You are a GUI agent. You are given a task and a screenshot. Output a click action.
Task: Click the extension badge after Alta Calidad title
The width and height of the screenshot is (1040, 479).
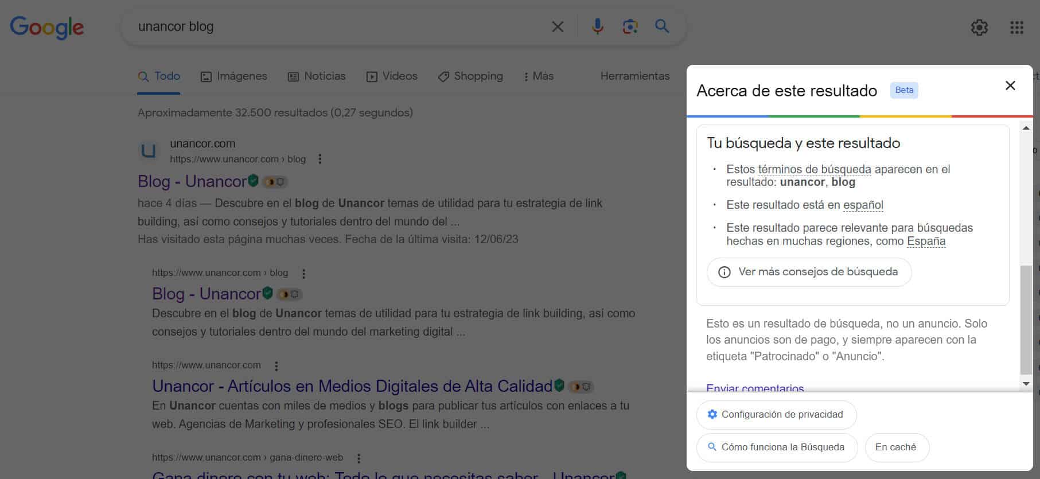(581, 387)
